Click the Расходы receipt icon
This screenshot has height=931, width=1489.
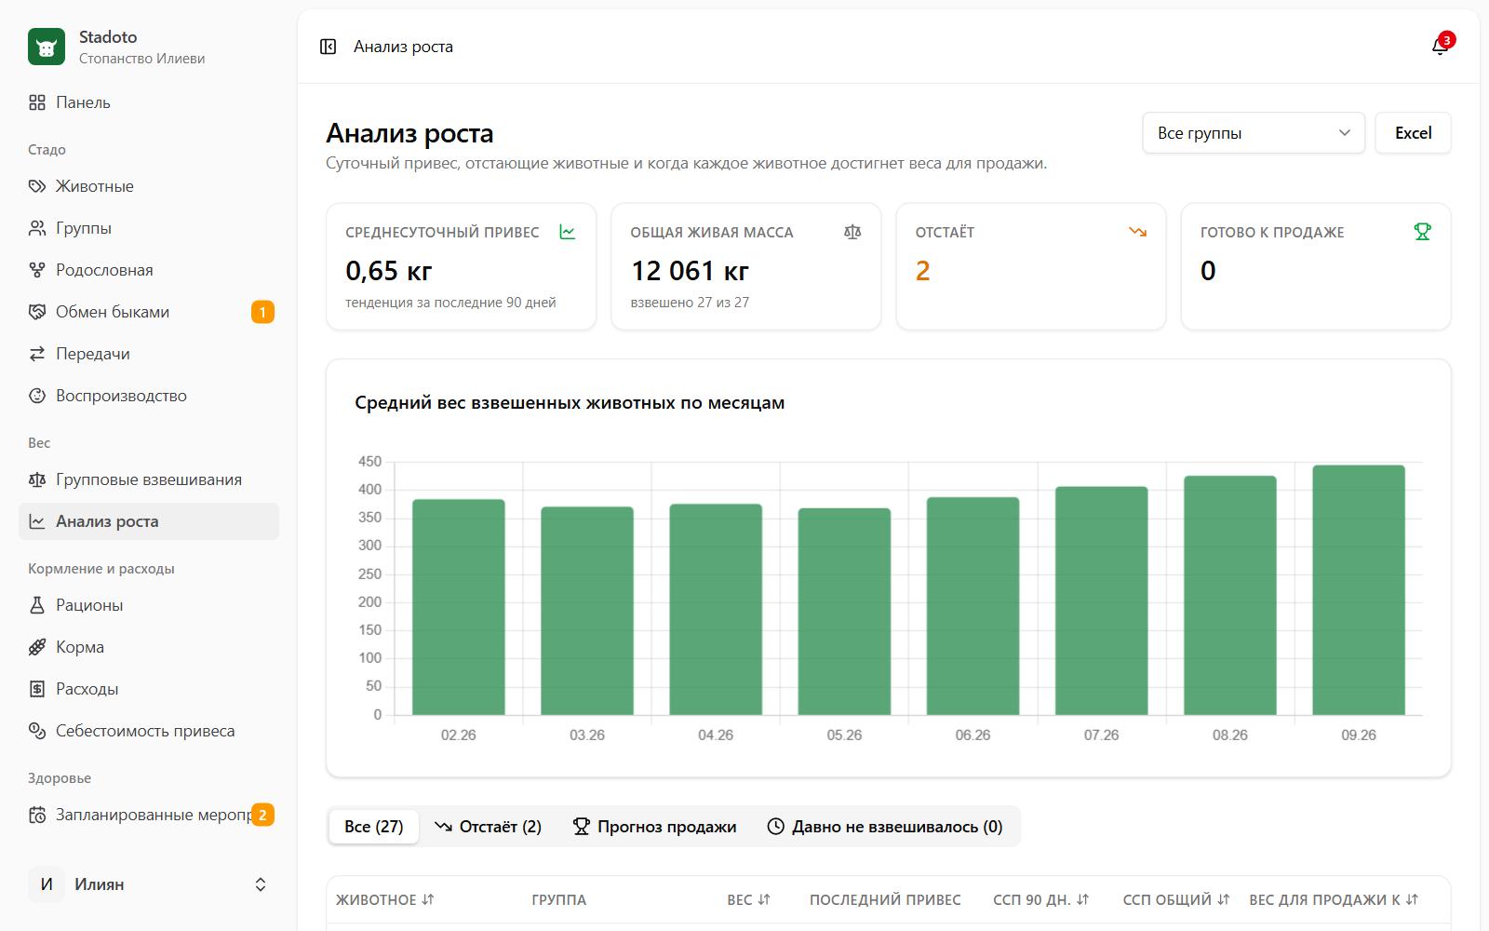tap(37, 689)
